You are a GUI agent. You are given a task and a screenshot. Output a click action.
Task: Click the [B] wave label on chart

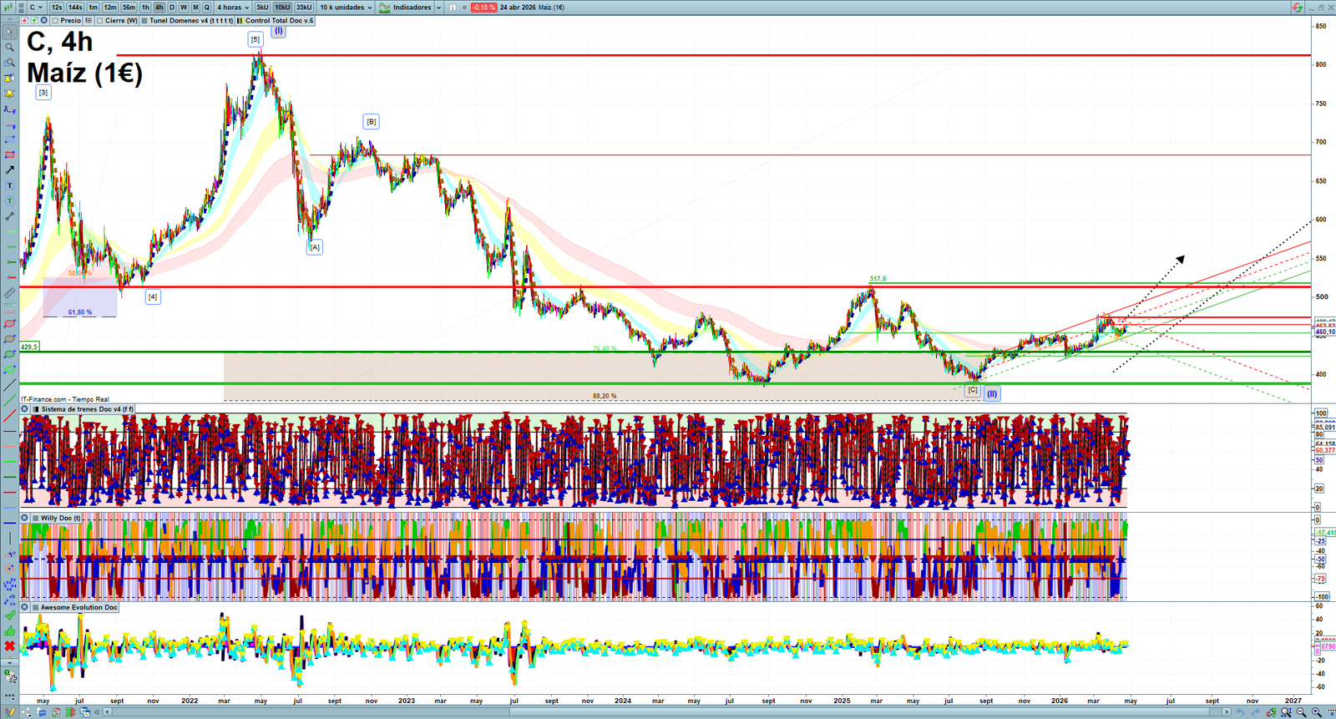pos(372,122)
